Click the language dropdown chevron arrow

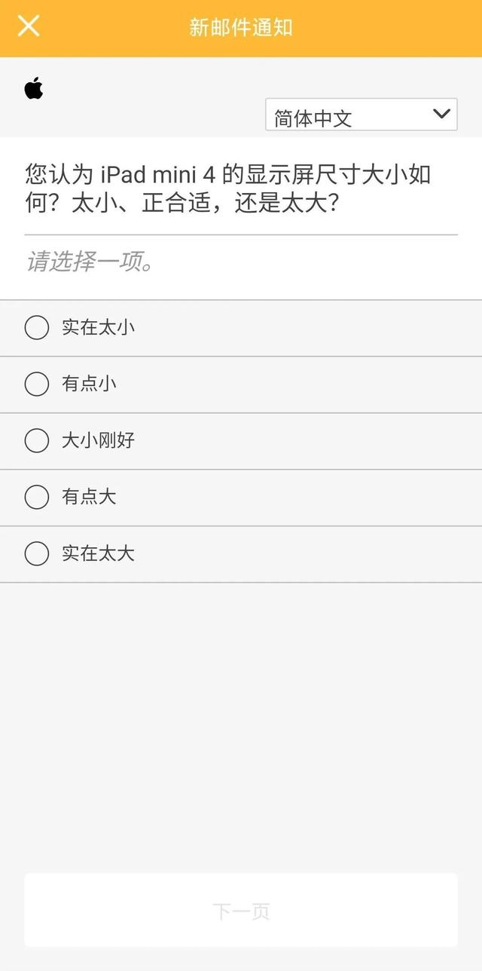[441, 115]
